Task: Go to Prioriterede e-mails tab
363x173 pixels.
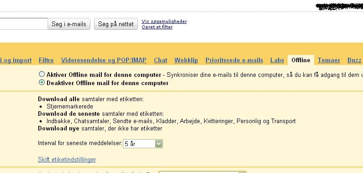Action: 234,60
